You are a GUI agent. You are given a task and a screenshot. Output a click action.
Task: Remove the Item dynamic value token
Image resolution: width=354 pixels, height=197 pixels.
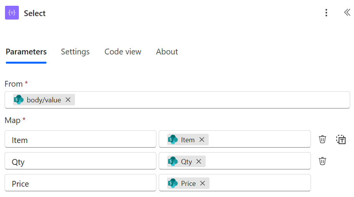tap(202, 140)
